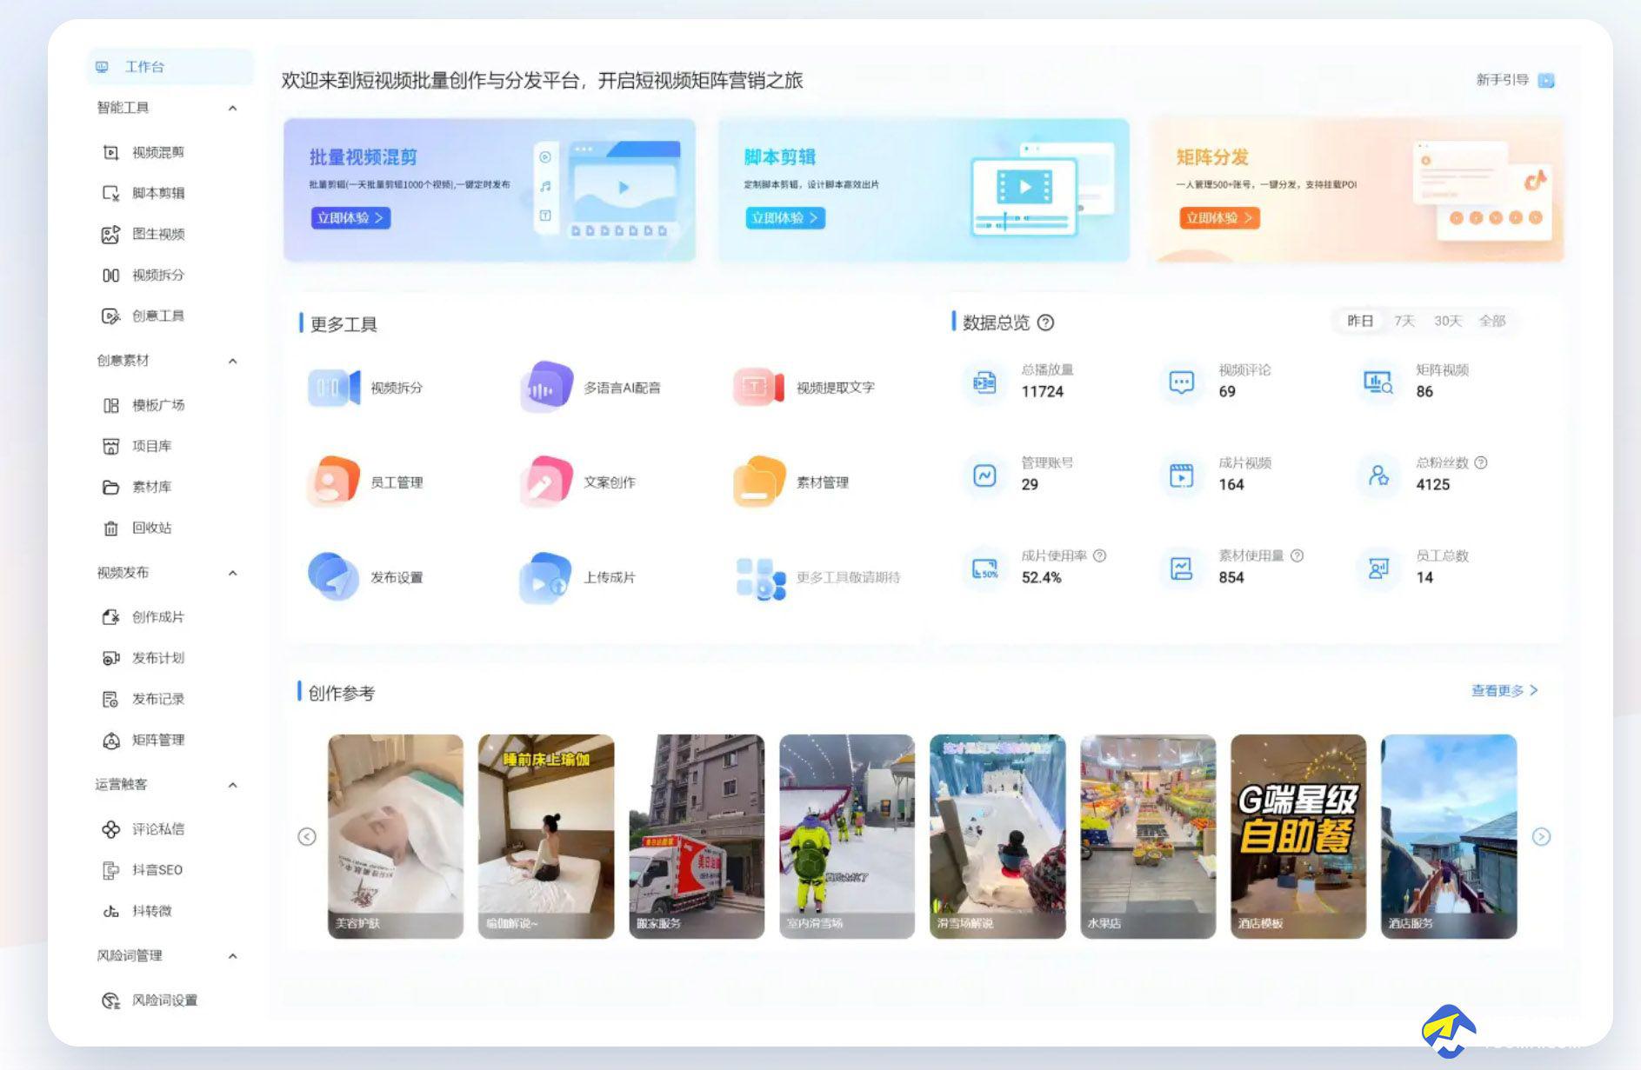The image size is (1641, 1070).
Task: Collapse the 视频发布 section
Action: (x=232, y=573)
